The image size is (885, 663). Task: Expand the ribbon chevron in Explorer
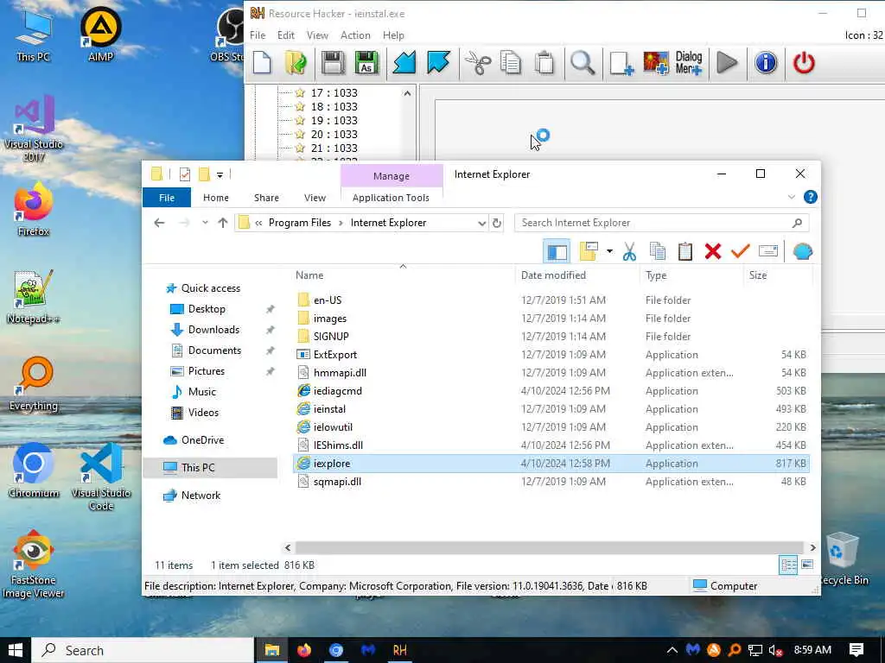point(792,198)
